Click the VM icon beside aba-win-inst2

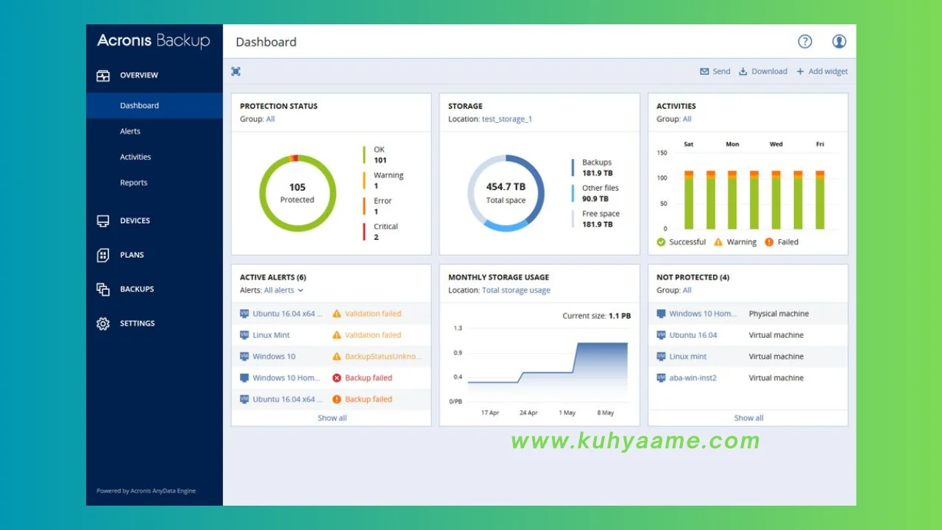pyautogui.click(x=661, y=378)
